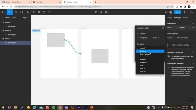The image size is (196, 110).
Task: Open Windows Start menu
Action: 3,107
